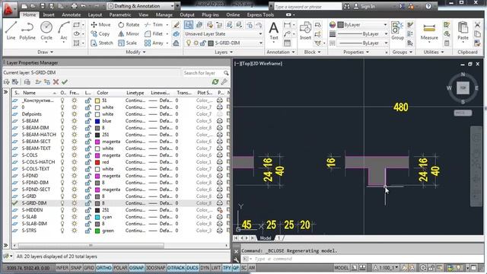Click the Layer Properties icon in ribbon
487x274 pixels.
click(189, 24)
